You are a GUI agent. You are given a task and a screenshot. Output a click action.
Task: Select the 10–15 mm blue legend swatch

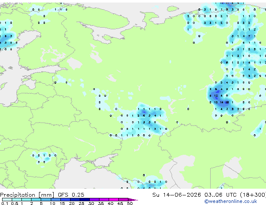tap(55, 200)
